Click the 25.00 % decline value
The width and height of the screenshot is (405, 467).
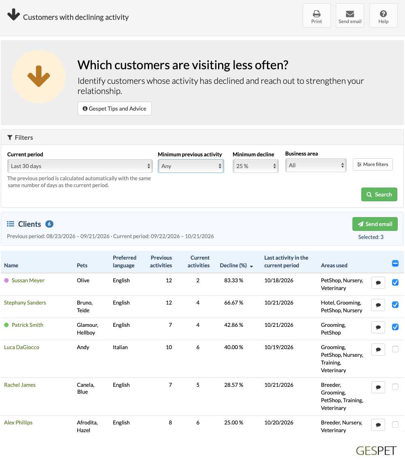click(x=233, y=422)
